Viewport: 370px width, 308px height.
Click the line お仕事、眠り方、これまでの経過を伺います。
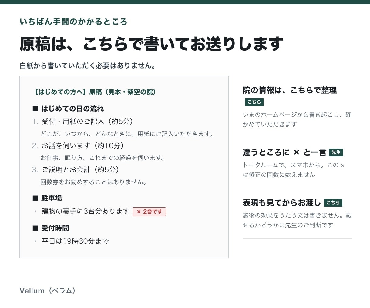point(103,158)
